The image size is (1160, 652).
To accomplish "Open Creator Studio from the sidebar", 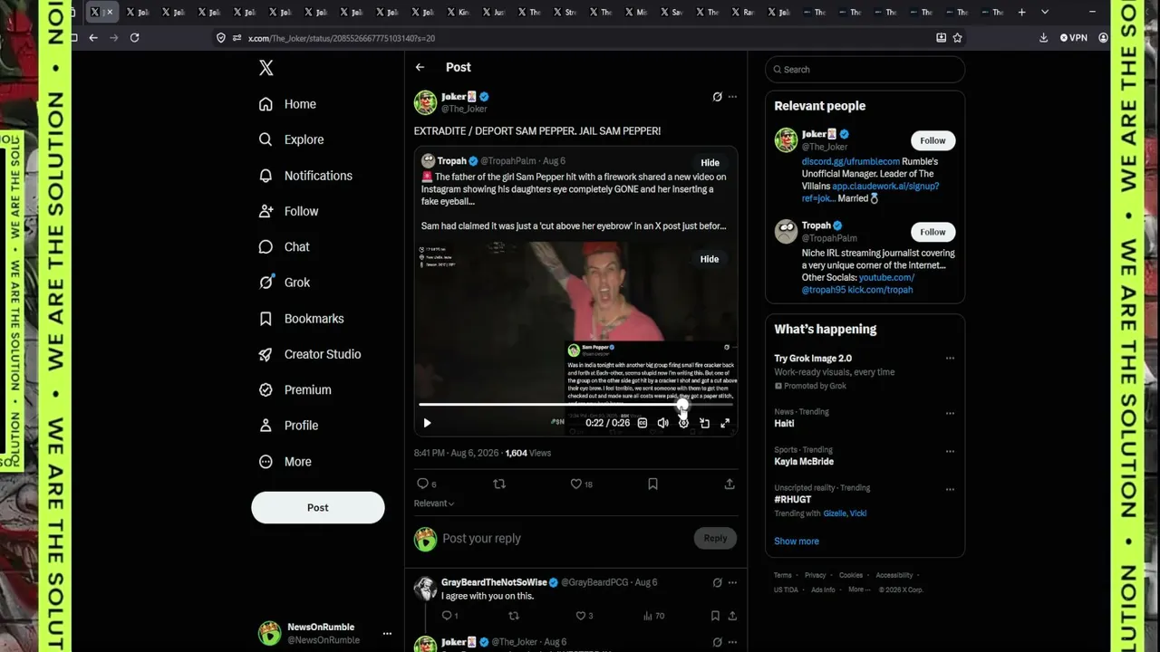I will tap(309, 354).
